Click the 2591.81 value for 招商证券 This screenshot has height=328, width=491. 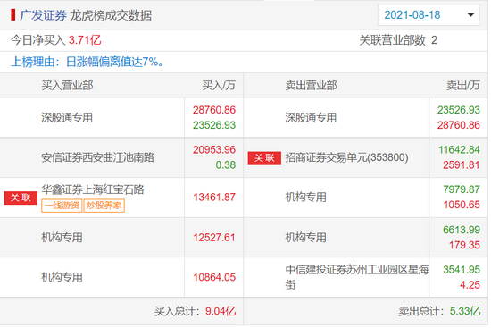pyautogui.click(x=461, y=165)
